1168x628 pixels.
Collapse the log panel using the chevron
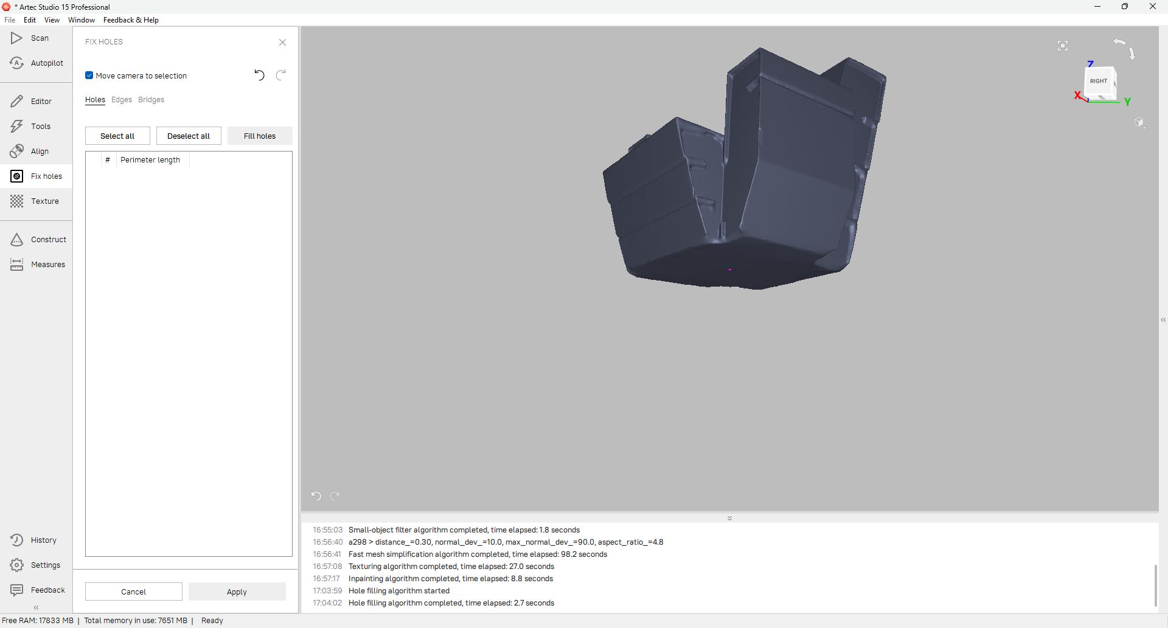pos(729,518)
